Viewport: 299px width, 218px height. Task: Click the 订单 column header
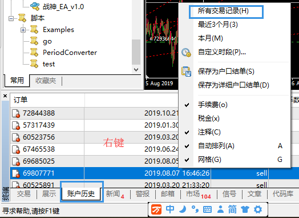coord(47,100)
